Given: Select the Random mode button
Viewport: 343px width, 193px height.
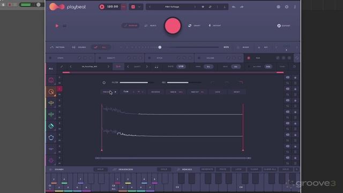Looking at the screenshot, I should coord(131,26).
